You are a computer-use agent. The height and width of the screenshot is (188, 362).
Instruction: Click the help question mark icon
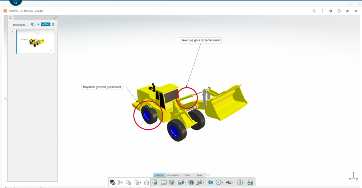click(x=322, y=11)
